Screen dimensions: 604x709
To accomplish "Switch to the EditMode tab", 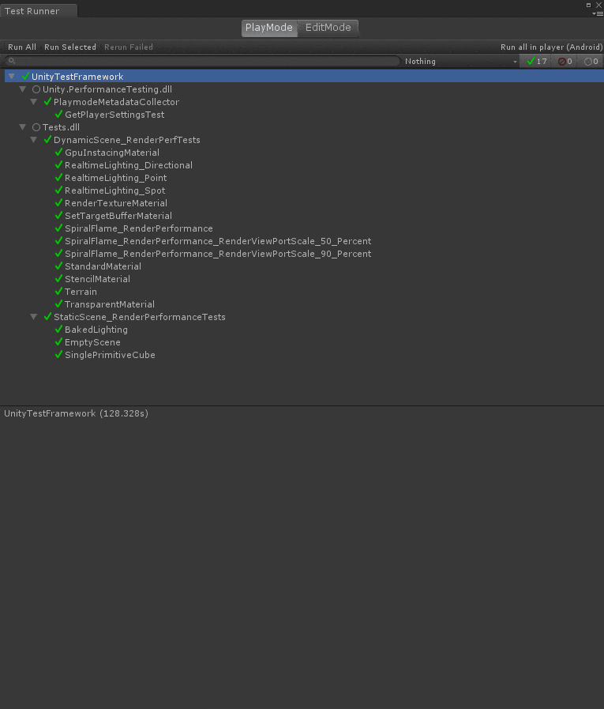I will coord(328,28).
